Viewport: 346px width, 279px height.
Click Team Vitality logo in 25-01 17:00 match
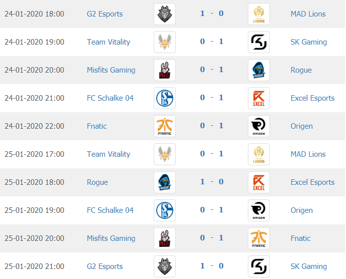pyautogui.click(x=165, y=154)
